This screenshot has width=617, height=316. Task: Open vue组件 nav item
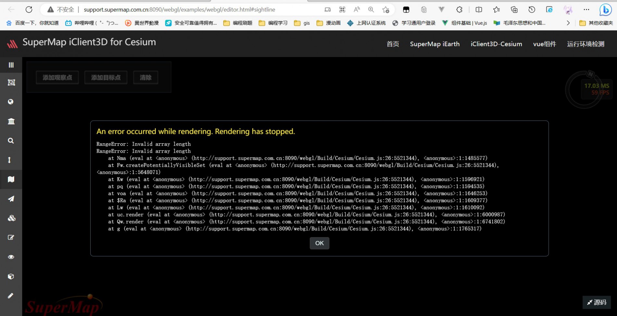pyautogui.click(x=545, y=44)
